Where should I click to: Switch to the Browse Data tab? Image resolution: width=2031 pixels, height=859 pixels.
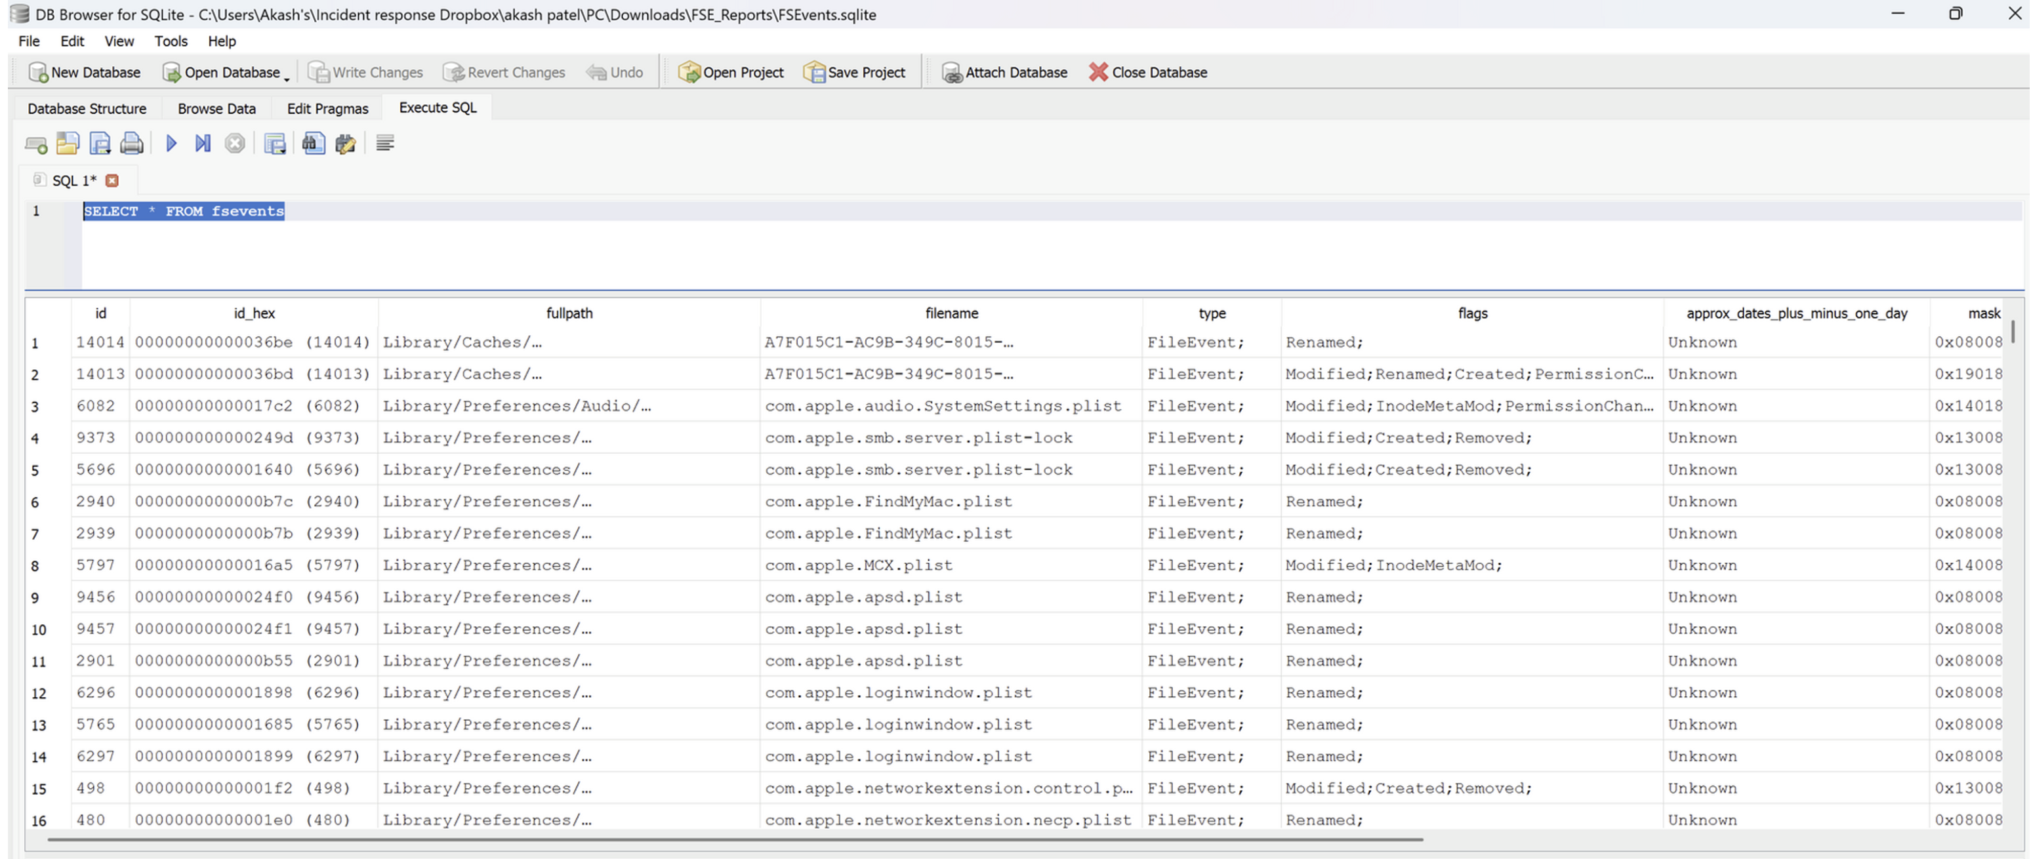pyautogui.click(x=216, y=109)
